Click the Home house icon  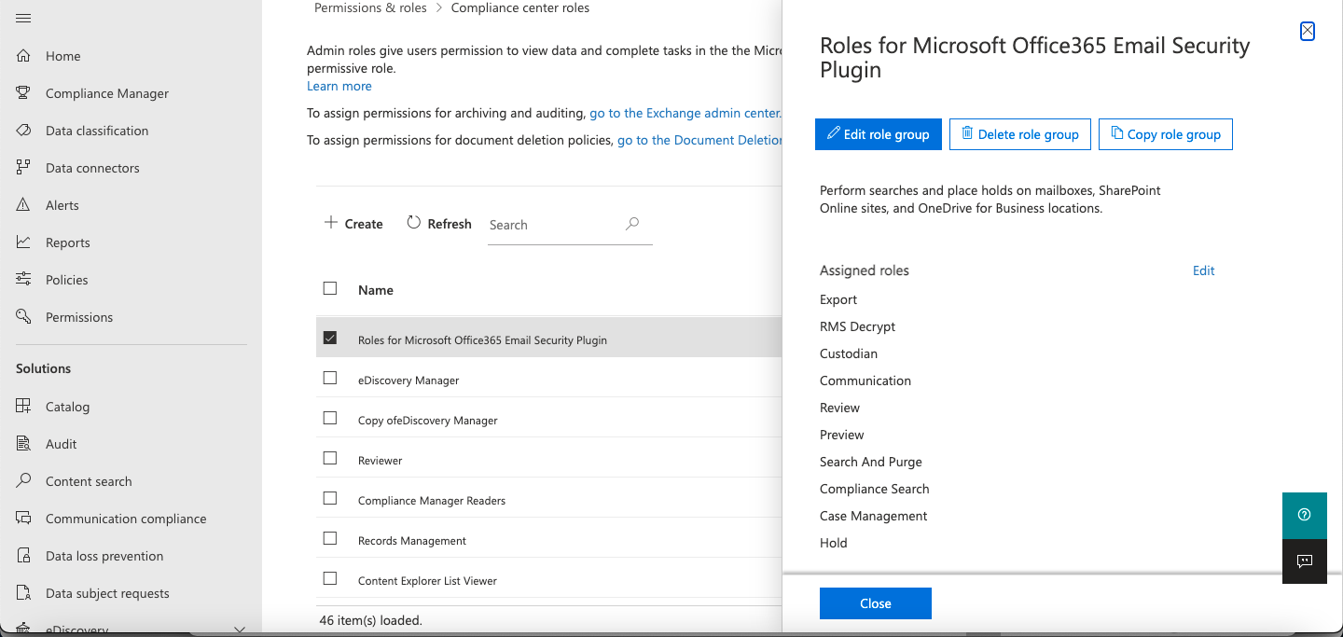point(24,56)
